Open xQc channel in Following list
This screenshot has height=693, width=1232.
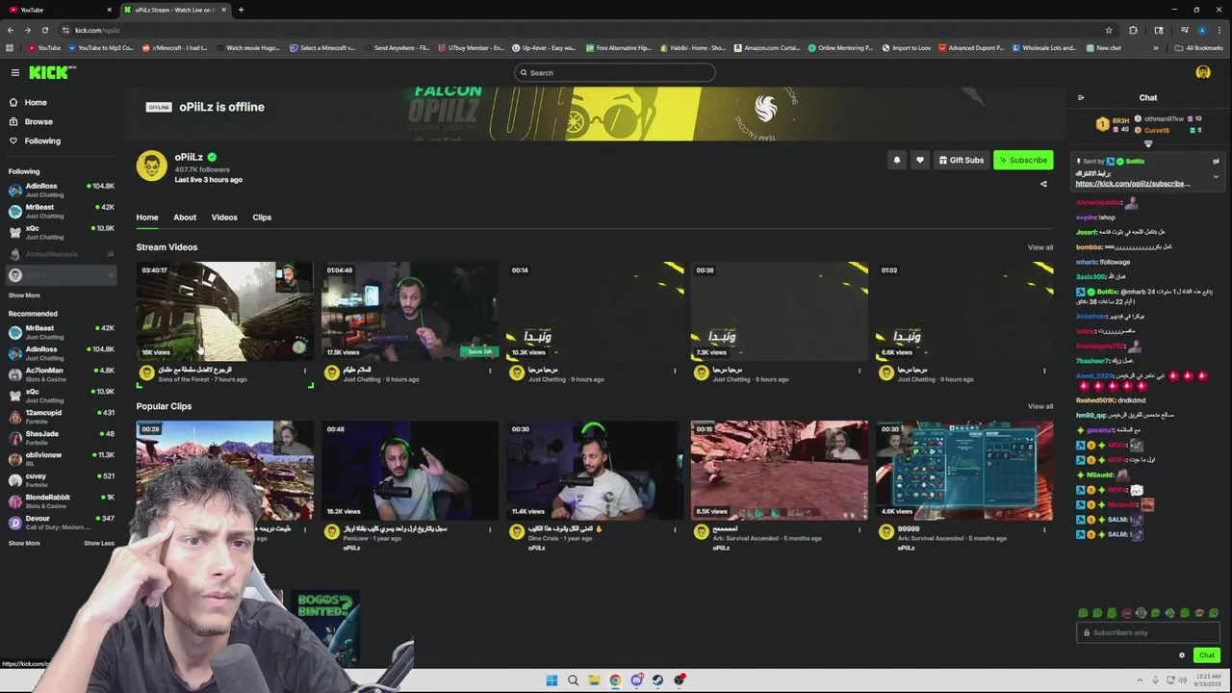[x=62, y=232]
